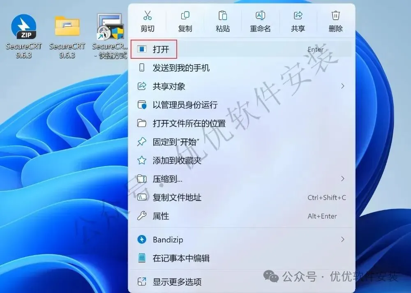The height and width of the screenshot is (293, 411).
Task: Select the SecureCRT 快捷方式 shortcut desktop icon
Action: click(110, 36)
